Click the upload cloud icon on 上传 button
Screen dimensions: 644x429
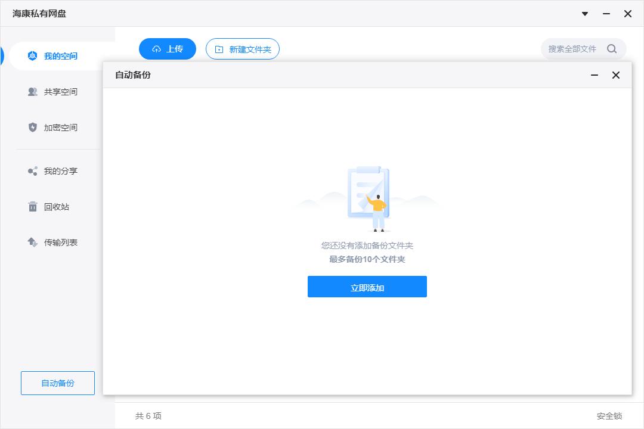coord(156,49)
